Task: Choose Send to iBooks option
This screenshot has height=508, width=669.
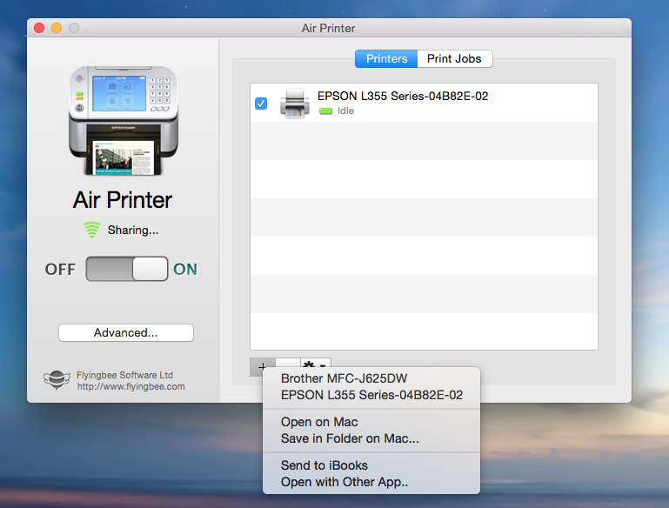Action: pos(371,465)
